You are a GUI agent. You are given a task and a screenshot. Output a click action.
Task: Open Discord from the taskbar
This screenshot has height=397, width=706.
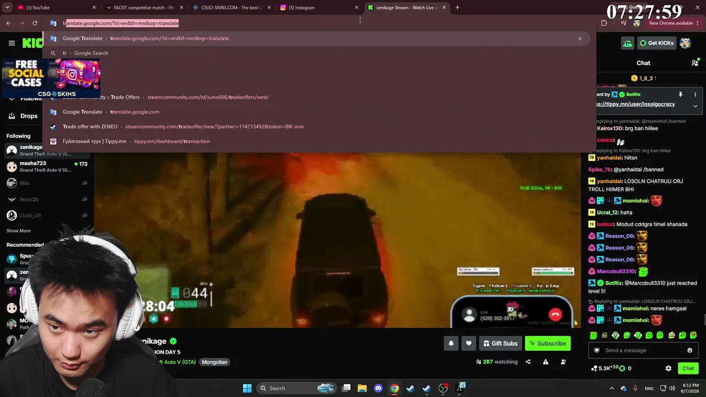(378, 388)
